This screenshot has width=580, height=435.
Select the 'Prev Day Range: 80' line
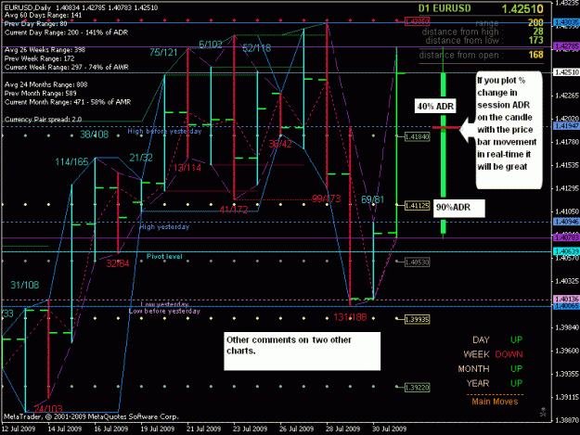35,24
